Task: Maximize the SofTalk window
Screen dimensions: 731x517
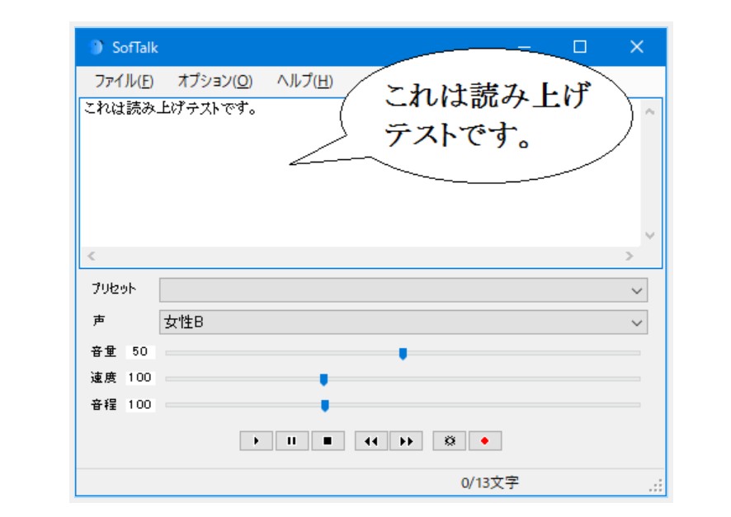Action: coord(580,46)
